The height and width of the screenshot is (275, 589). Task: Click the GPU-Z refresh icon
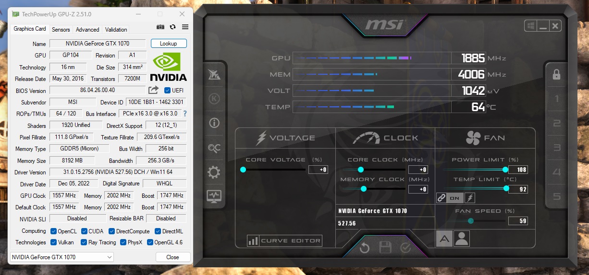pos(173,27)
